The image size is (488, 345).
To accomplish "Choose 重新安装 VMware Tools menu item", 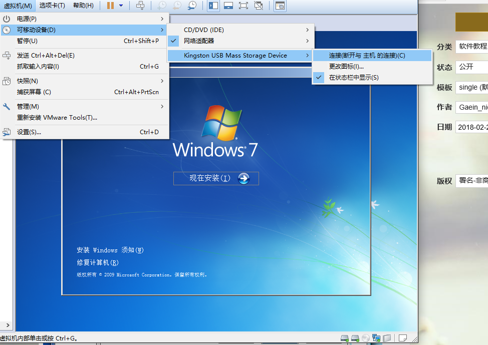I will [57, 118].
